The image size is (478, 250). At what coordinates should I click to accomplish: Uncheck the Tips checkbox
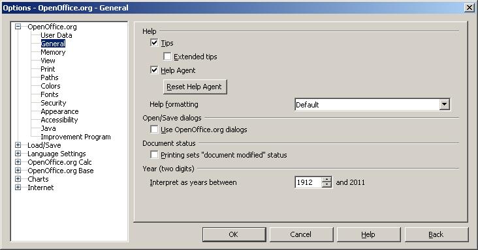(154, 43)
